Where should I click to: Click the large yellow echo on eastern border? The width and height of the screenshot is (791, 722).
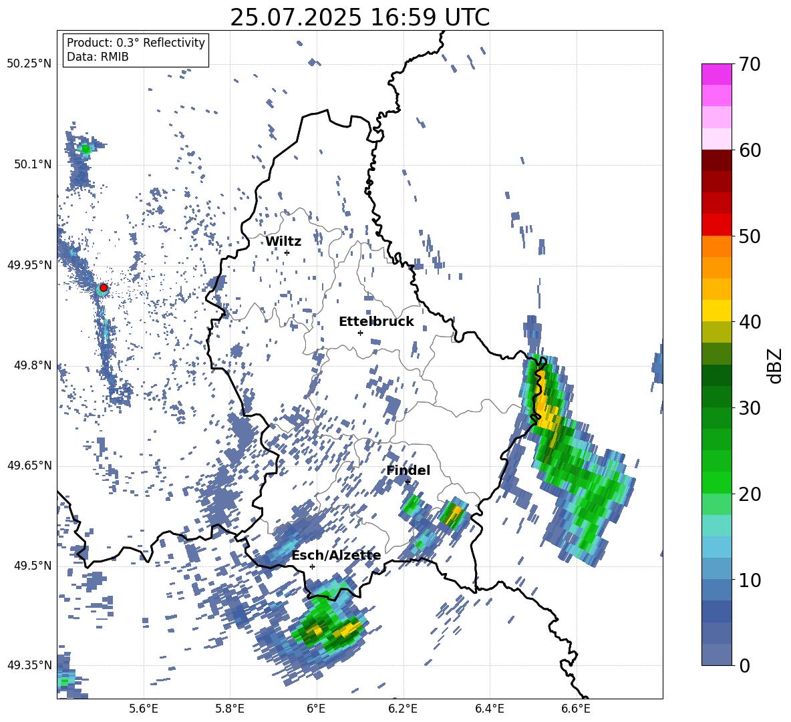(x=545, y=405)
